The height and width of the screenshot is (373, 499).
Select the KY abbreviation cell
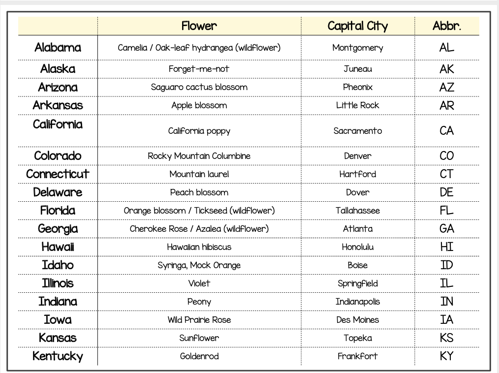(447, 356)
